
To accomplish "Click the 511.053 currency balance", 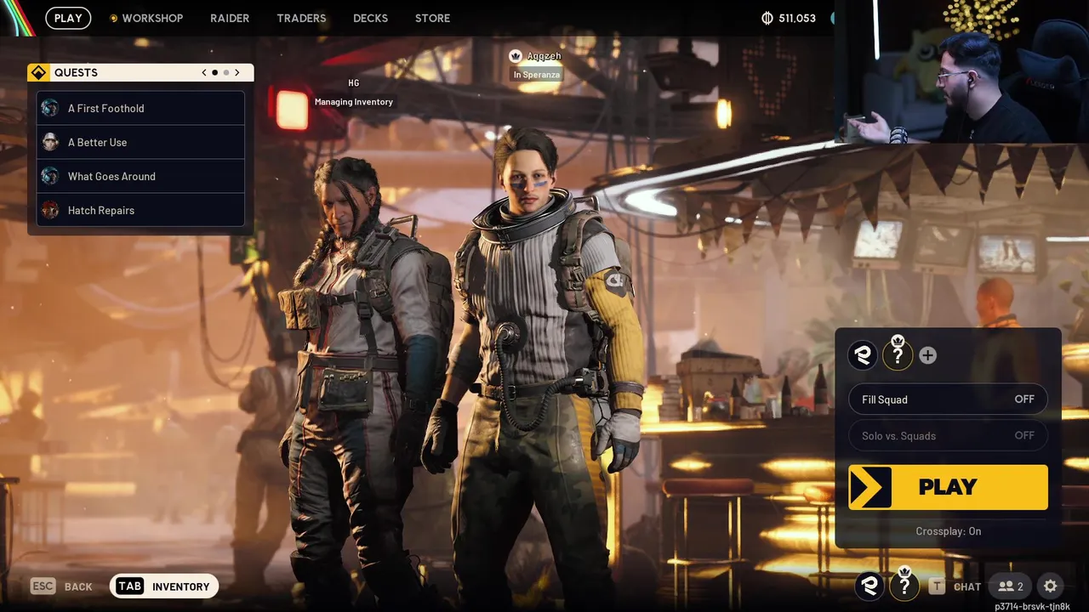I will click(797, 18).
